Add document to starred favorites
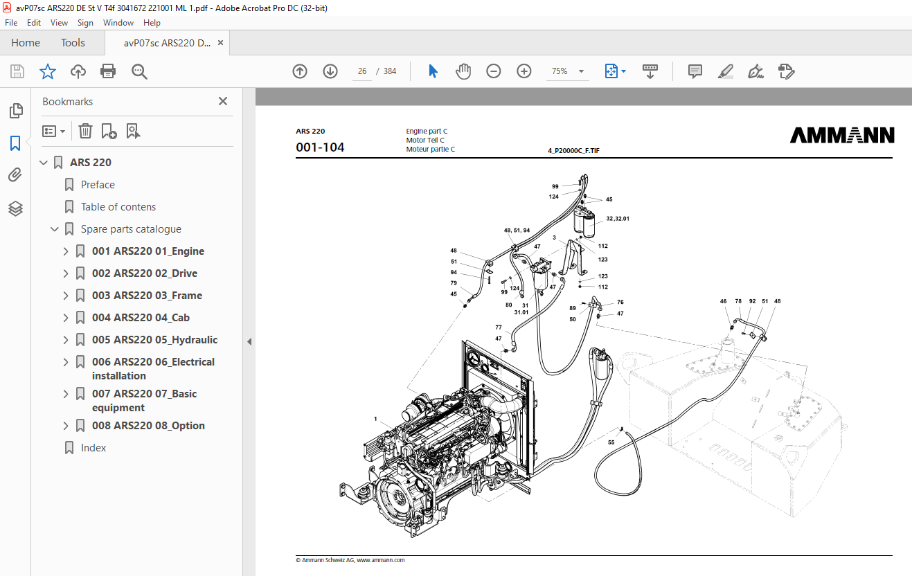 [47, 71]
